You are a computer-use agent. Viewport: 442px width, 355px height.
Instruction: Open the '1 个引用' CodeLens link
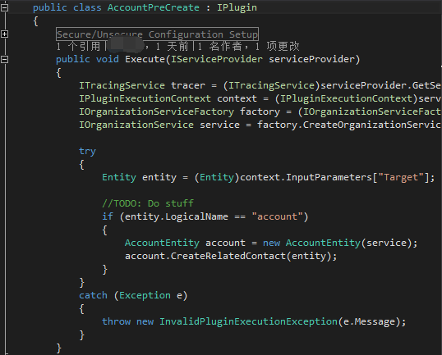pos(78,47)
